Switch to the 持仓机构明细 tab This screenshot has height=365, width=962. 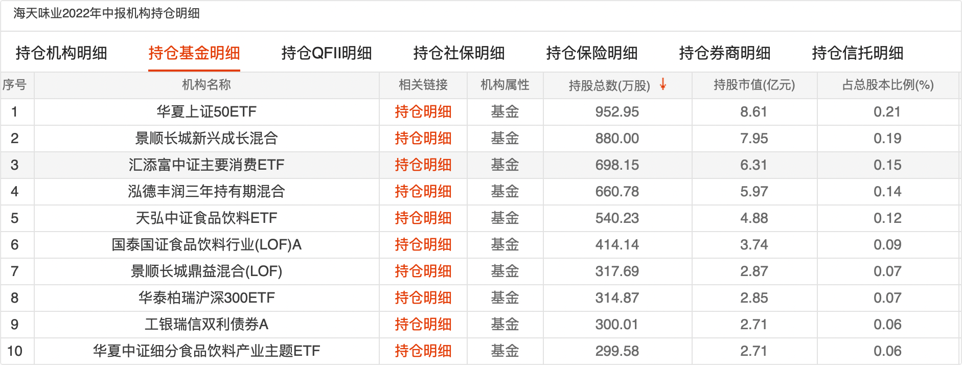[61, 53]
